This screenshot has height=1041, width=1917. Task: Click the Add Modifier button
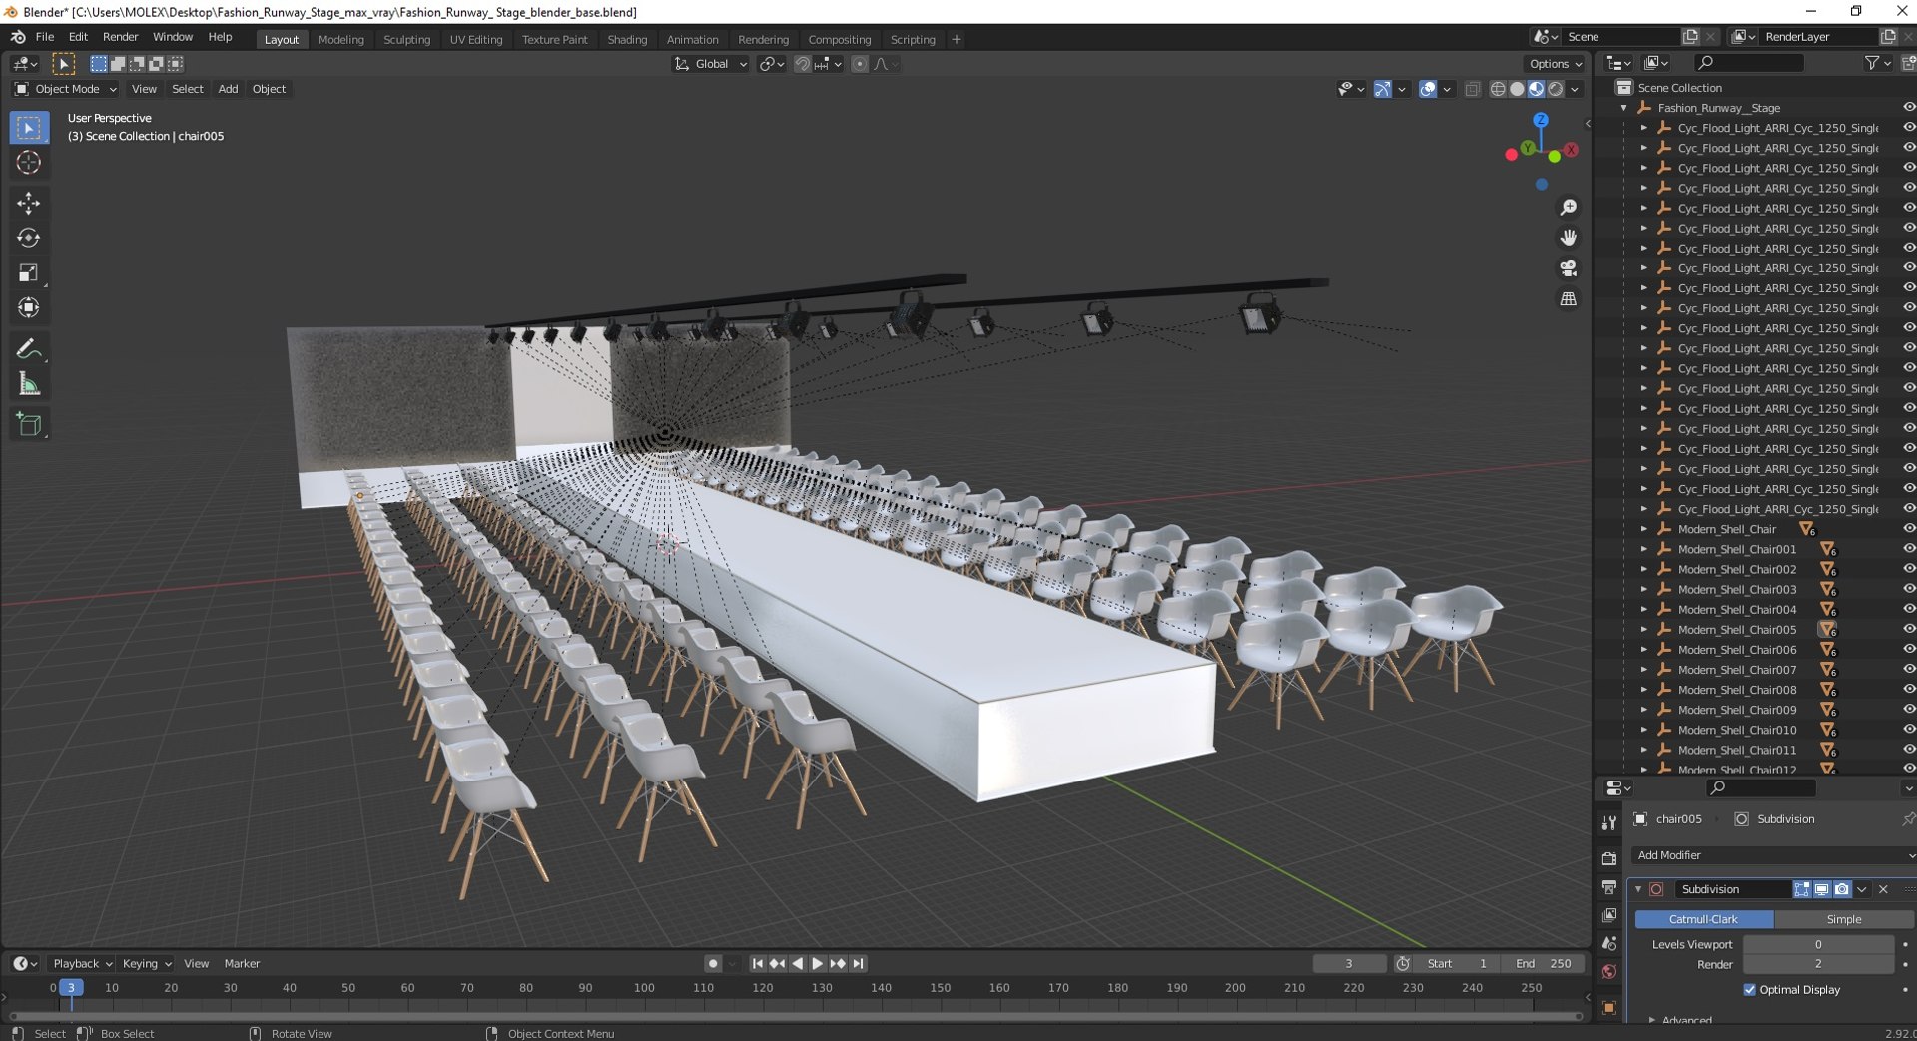[1773, 855]
